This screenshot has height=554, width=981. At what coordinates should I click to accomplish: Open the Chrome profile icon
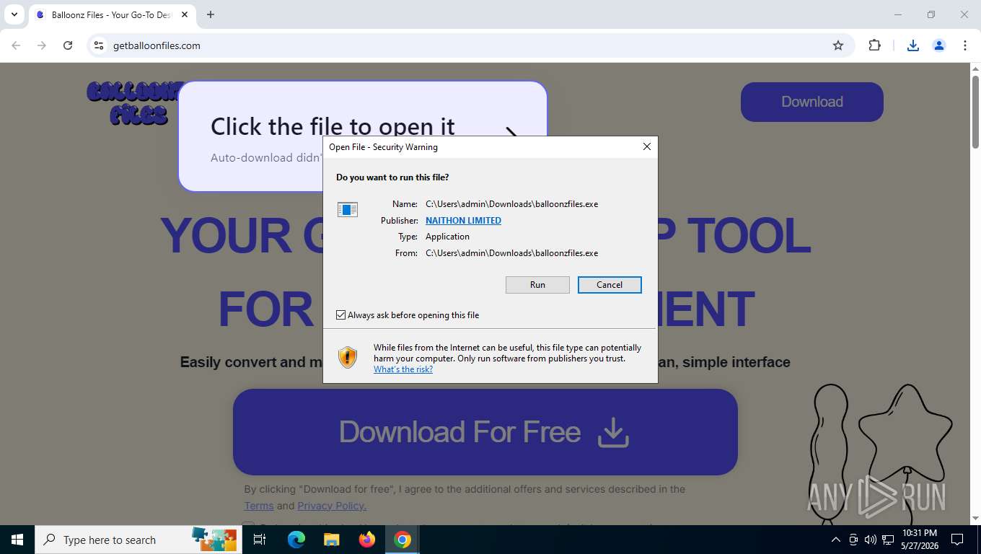(x=939, y=45)
